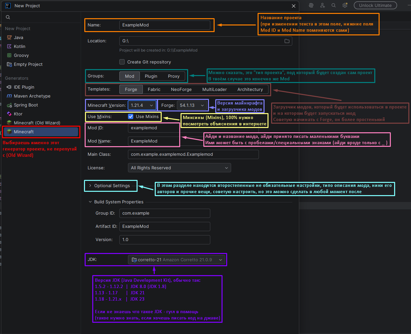Click the Unlock Ultimate button

point(375,5)
